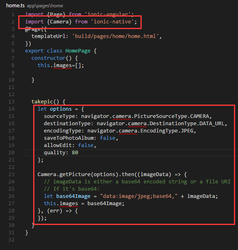The width and height of the screenshot is (238, 250).
Task: Click EncodingType.JPEG on line 17
Action: pyautogui.click(x=167, y=131)
